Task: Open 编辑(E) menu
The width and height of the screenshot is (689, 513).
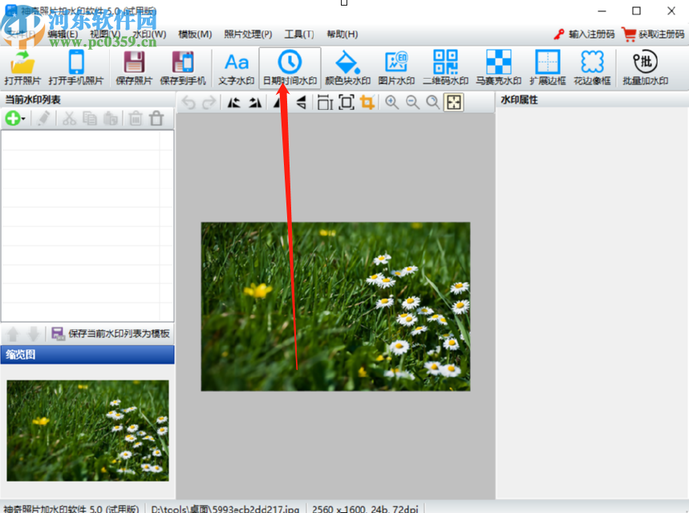Action: 63,34
